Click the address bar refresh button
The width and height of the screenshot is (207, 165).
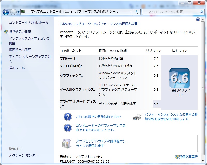(137, 12)
